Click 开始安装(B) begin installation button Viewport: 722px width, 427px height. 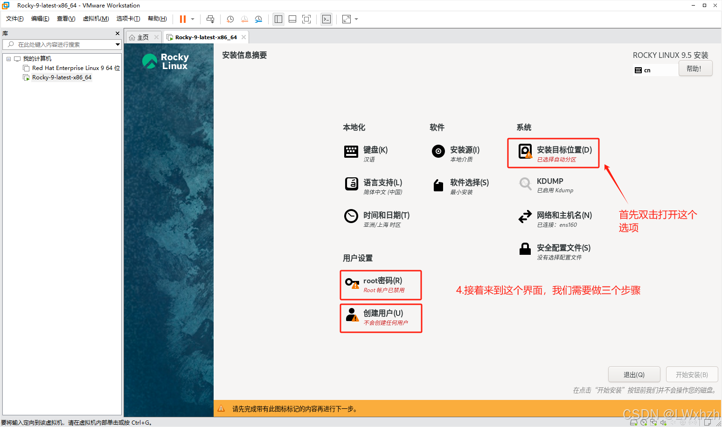[x=692, y=375]
